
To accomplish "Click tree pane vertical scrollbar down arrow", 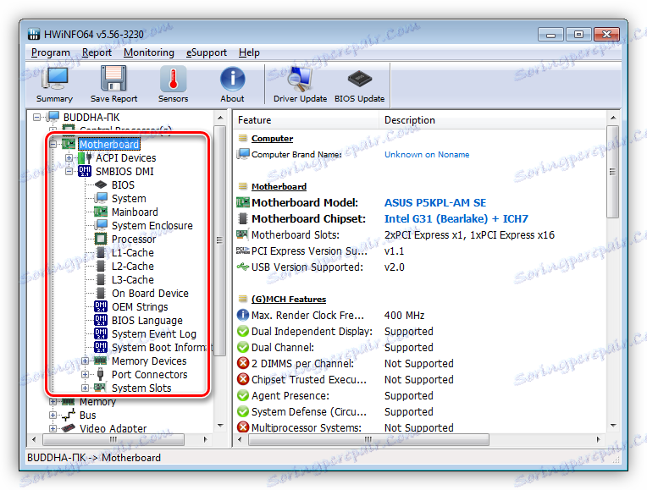I will [220, 426].
